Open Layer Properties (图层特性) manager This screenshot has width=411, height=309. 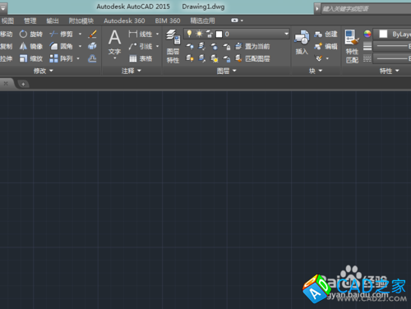173,46
